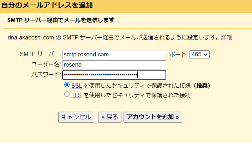Click the ポート label text

[178, 54]
